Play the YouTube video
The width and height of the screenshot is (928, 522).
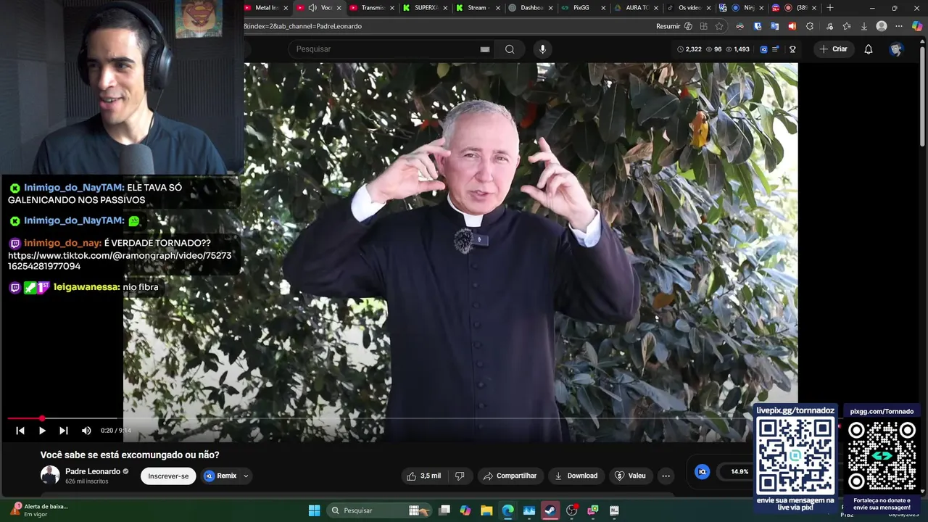coord(42,431)
